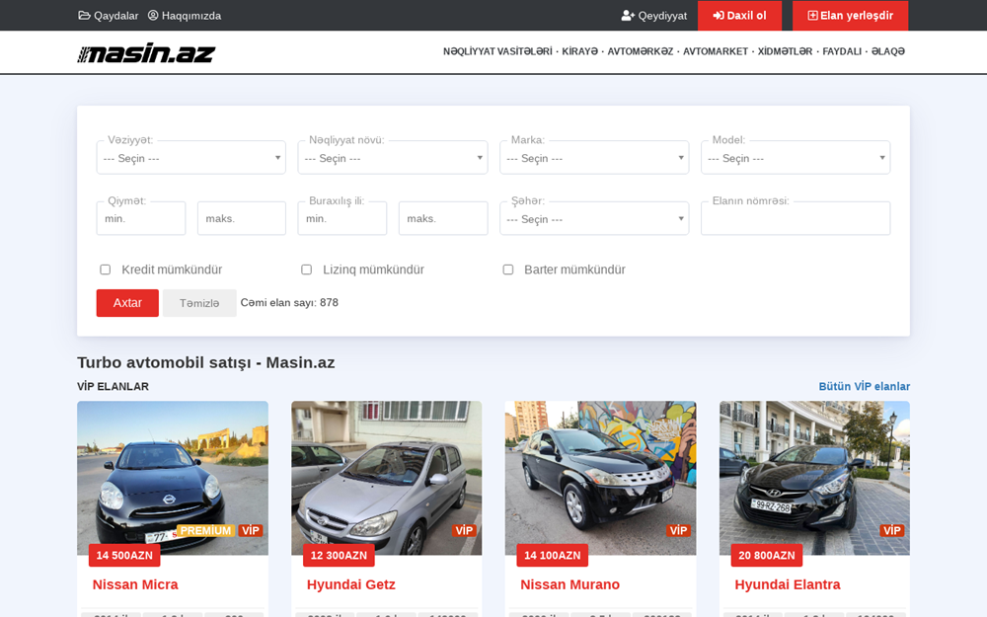Open the Haqqımızda link text

[191, 16]
